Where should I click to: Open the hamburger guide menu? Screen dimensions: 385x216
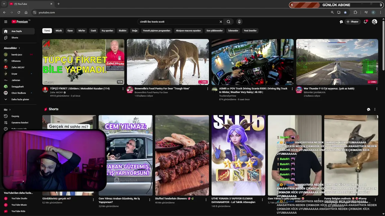(x=5, y=22)
